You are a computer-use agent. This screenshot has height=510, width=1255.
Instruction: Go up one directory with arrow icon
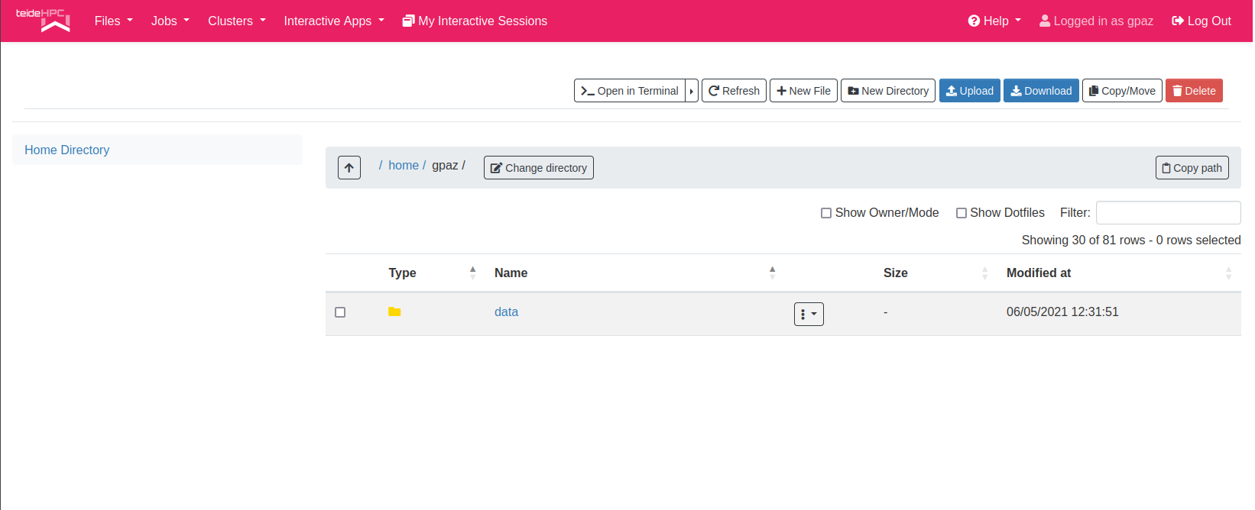click(349, 168)
